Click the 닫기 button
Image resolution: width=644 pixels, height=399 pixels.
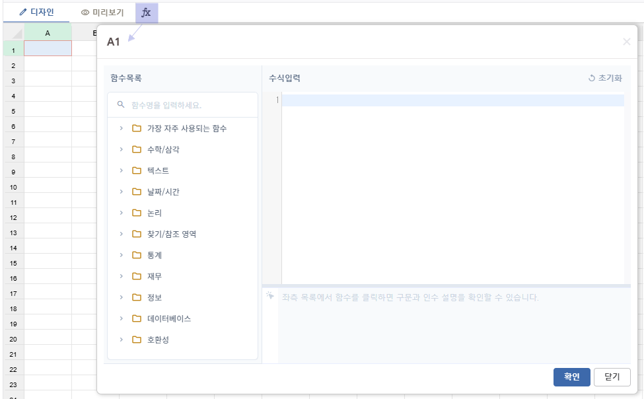tap(612, 377)
